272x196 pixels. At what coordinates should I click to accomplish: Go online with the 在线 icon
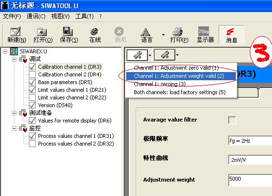point(94,32)
